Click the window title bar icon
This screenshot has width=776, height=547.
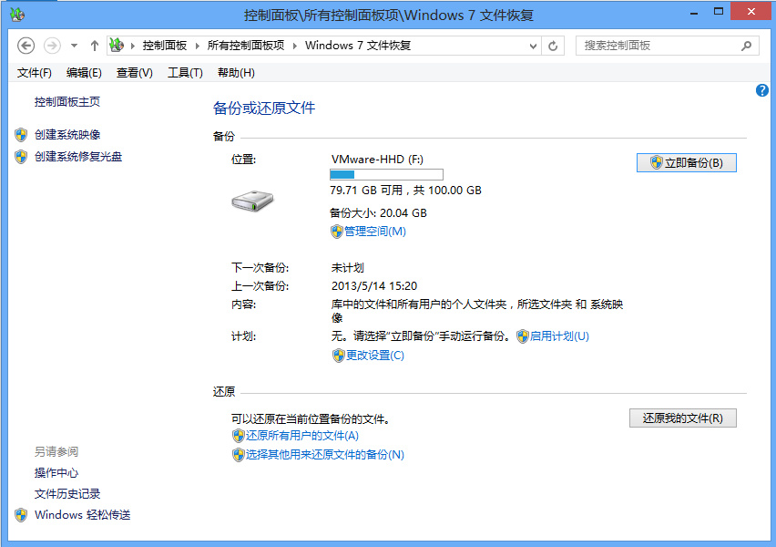click(x=16, y=15)
